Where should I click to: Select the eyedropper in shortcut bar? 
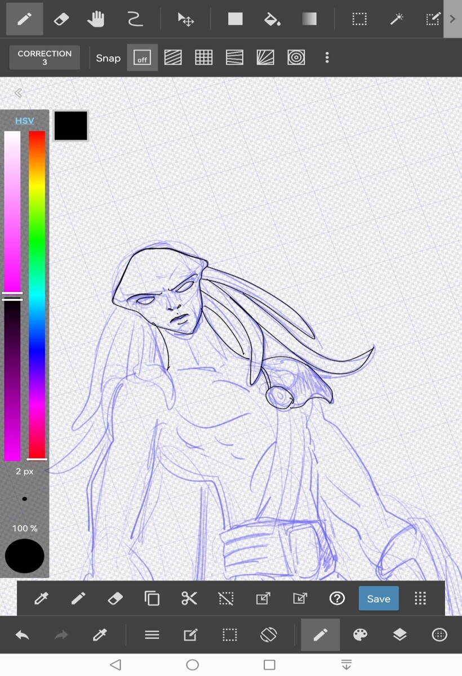[x=41, y=599]
